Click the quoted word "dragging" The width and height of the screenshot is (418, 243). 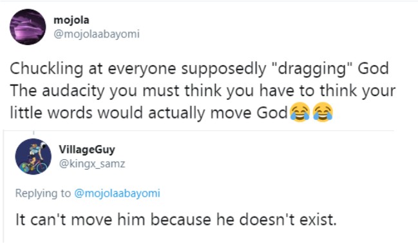pos(312,69)
